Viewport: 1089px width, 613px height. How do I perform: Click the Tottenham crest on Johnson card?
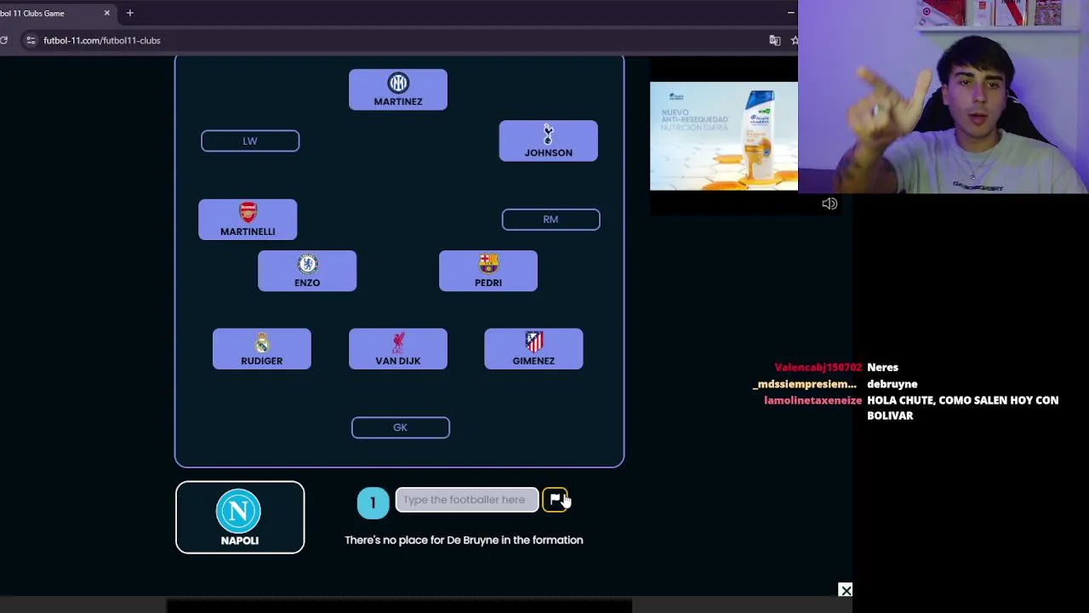tap(548, 135)
